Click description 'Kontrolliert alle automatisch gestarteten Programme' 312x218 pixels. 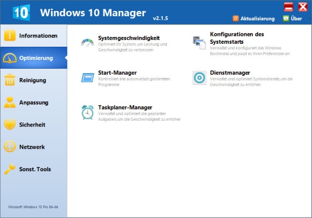[134, 82]
